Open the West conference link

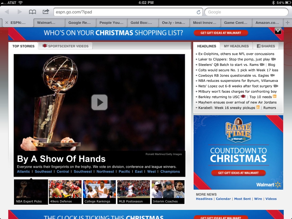[x=151, y=171]
